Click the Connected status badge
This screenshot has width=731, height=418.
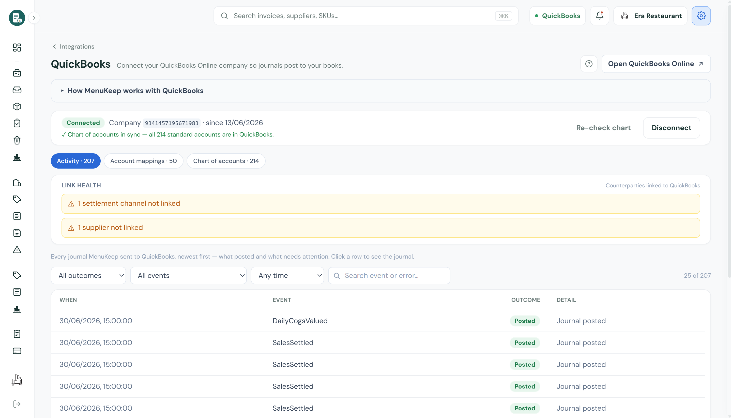[83, 123]
